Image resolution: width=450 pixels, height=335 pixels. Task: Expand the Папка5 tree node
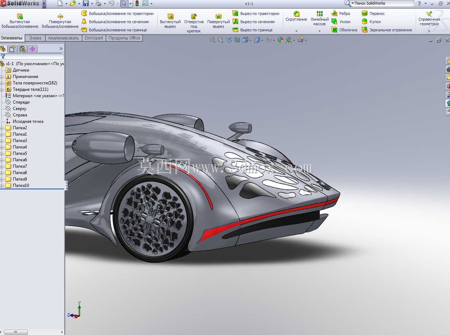tap(2, 153)
